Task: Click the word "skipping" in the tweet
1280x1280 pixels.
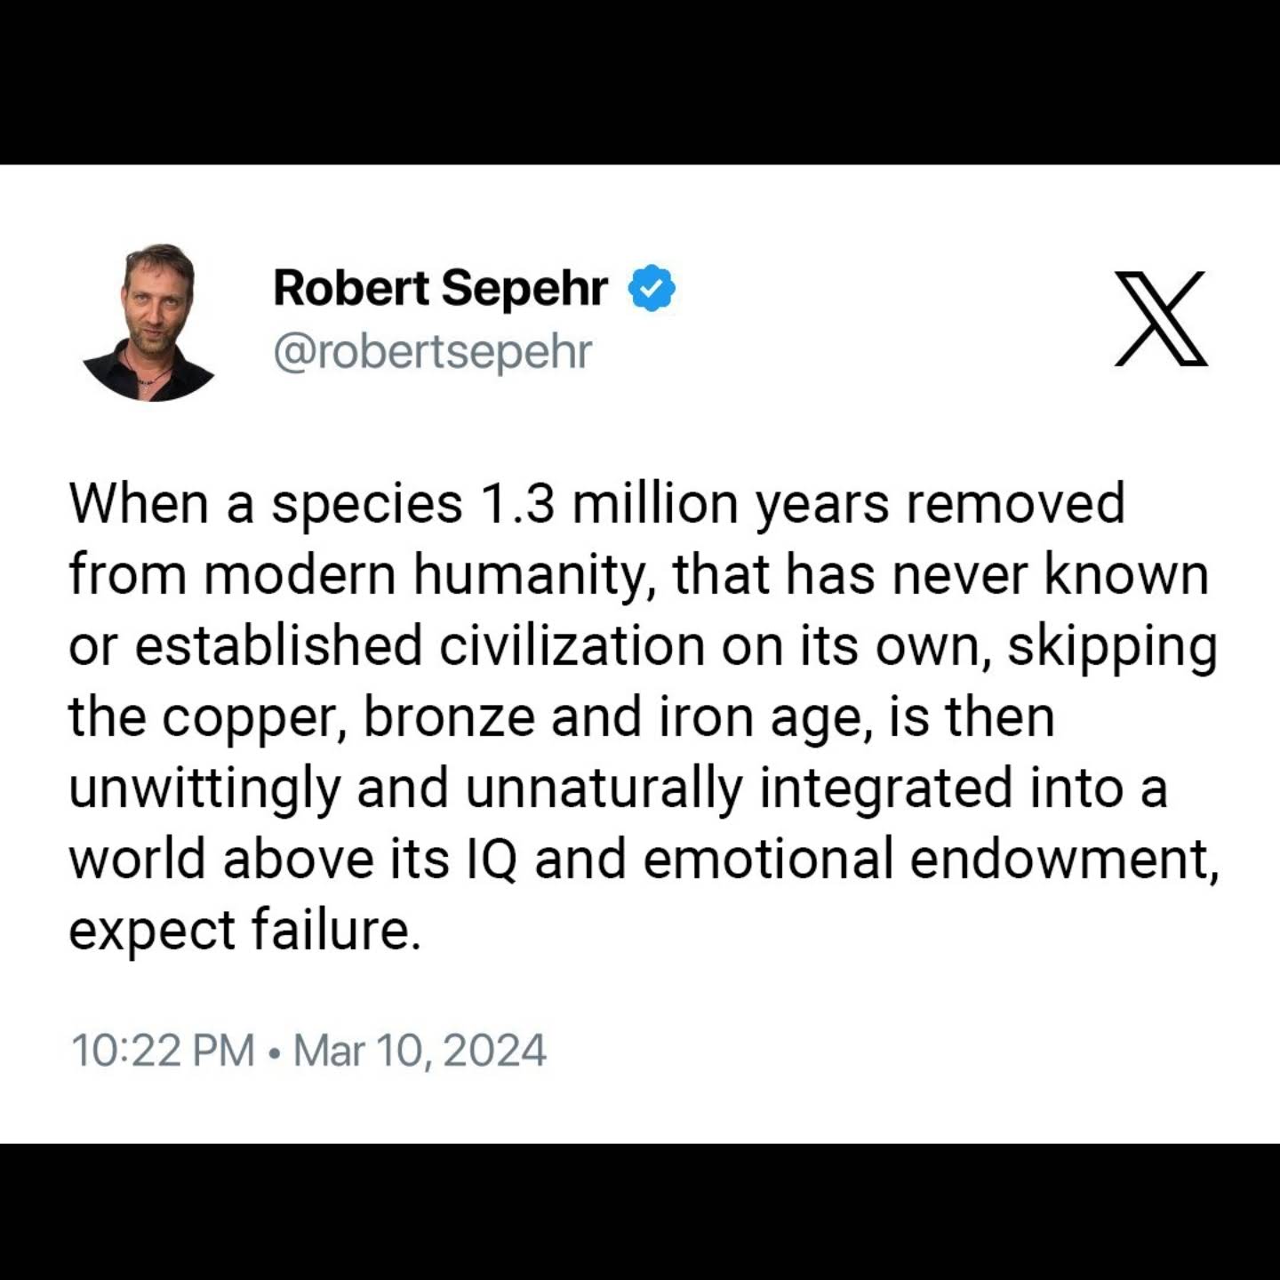Action: [1112, 647]
